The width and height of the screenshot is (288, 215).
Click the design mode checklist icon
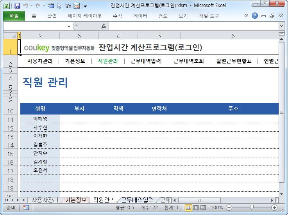77,6
